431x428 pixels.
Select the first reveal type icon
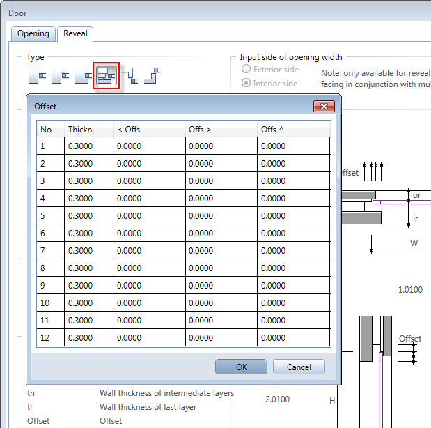coord(37,75)
